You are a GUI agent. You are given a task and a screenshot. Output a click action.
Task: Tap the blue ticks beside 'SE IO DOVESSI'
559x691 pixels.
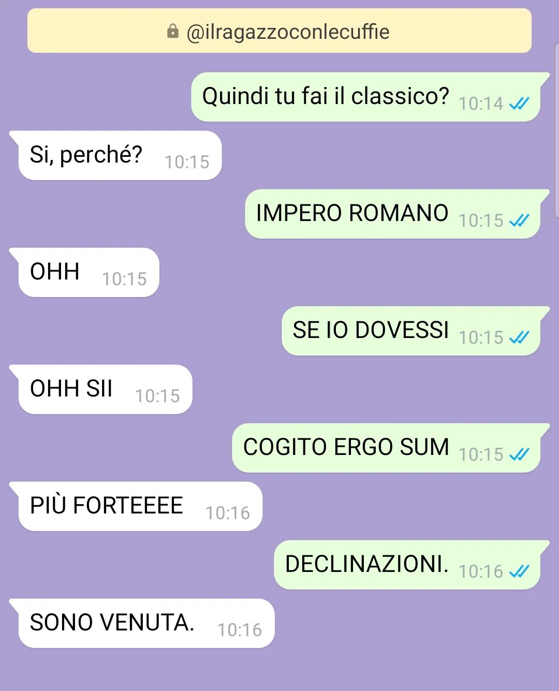(x=519, y=338)
